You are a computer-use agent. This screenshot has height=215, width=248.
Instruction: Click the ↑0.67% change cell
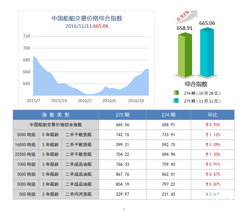213,174
